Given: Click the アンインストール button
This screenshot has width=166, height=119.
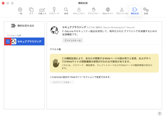Looking at the screenshot, I should 72,40.
